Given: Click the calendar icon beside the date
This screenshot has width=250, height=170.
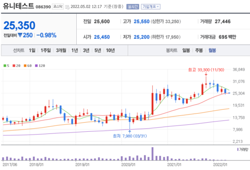Looking at the screenshot, I should tap(67, 7).
